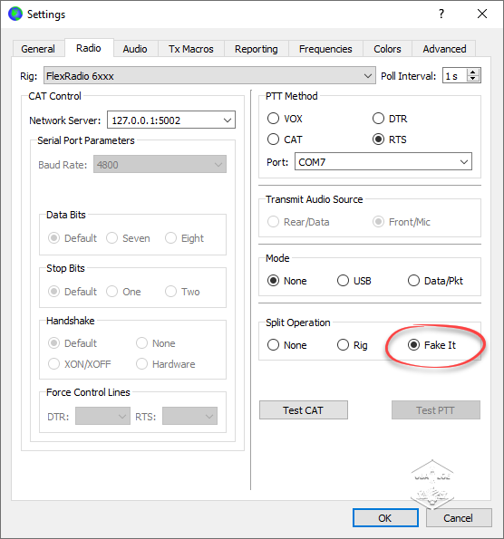Screen dimensions: 504x539
Task: Open the Frequencies tab
Action: click(325, 49)
